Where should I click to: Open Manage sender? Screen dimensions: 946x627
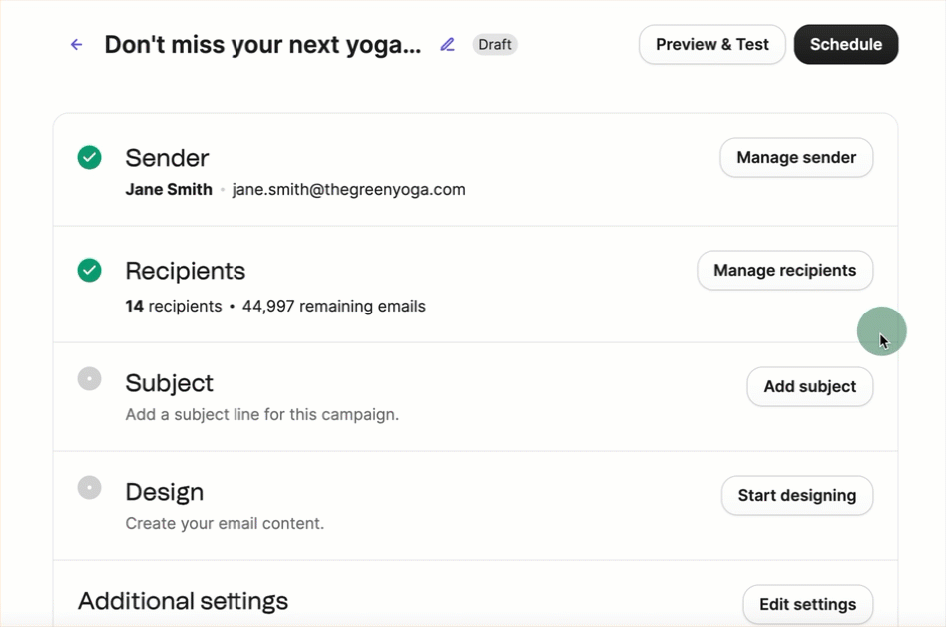pos(796,158)
